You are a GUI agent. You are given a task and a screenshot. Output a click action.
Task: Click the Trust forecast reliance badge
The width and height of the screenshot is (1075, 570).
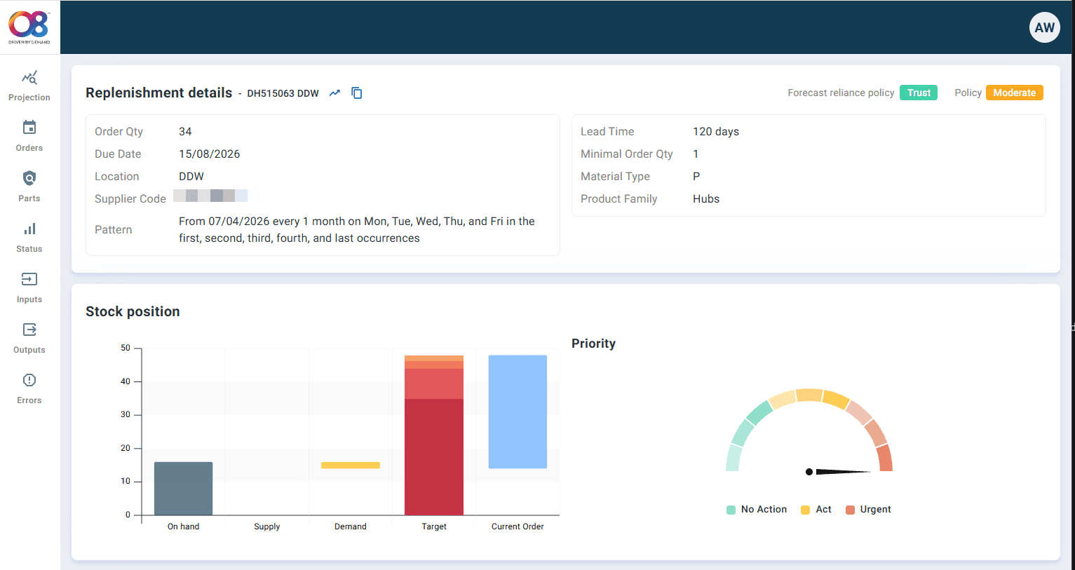click(919, 92)
